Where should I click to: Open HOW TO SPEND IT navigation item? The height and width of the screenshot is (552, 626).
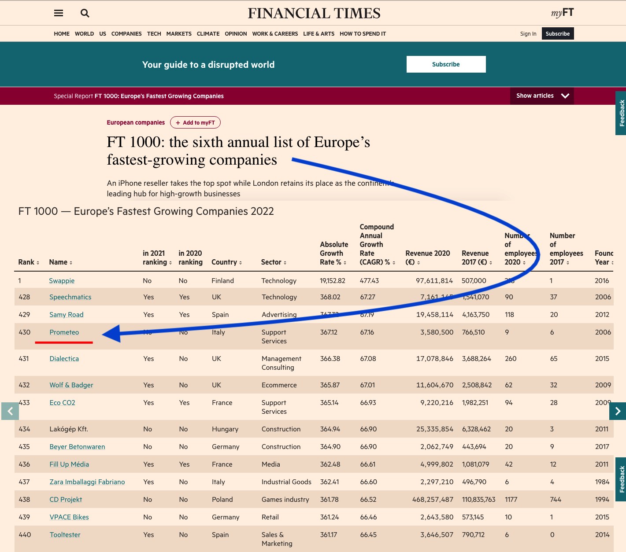[x=363, y=33]
